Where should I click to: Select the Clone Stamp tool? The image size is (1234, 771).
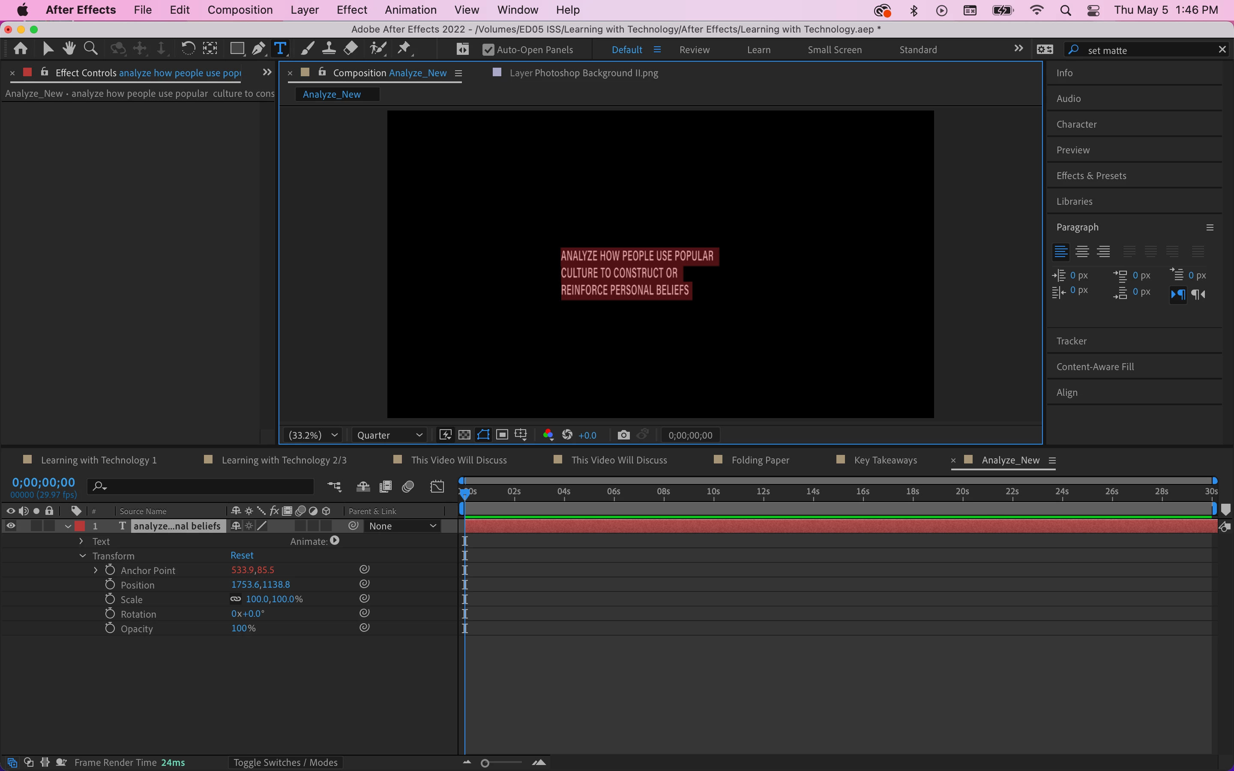pos(329,49)
